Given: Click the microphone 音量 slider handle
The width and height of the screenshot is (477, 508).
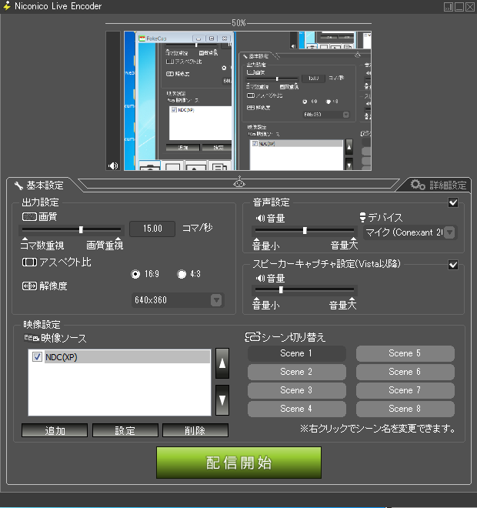Looking at the screenshot, I should click(305, 230).
